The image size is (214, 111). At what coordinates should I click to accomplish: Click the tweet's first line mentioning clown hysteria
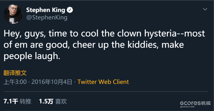(x=104, y=33)
